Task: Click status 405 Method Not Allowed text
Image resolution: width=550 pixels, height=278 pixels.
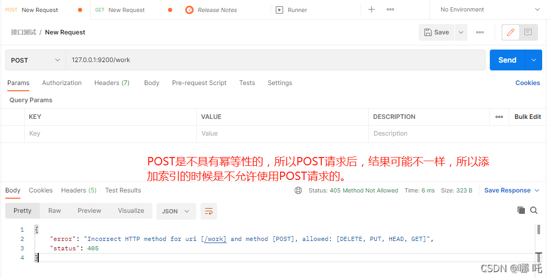Action: (x=364, y=190)
